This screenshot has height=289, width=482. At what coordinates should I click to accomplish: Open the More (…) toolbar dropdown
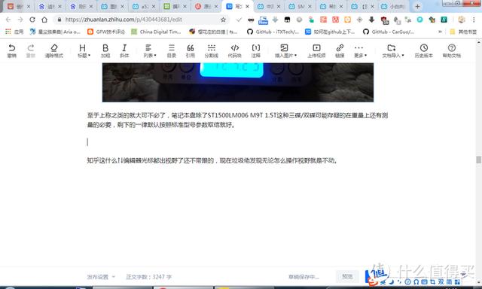(360, 50)
